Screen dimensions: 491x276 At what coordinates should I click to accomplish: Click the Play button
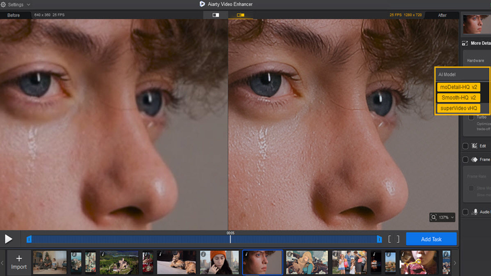[x=8, y=239]
